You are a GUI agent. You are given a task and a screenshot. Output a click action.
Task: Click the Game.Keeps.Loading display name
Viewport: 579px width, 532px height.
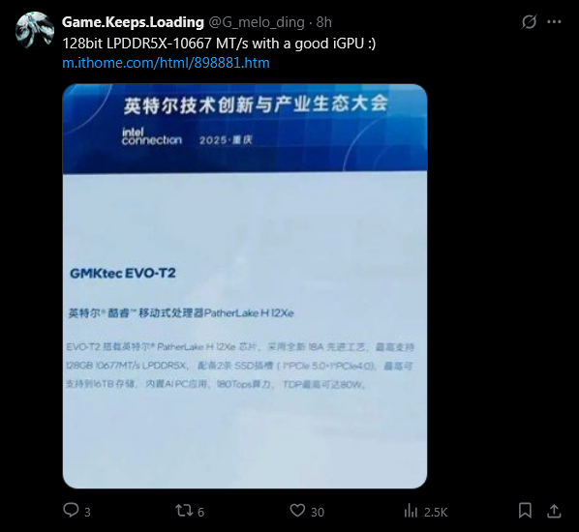[x=133, y=22]
